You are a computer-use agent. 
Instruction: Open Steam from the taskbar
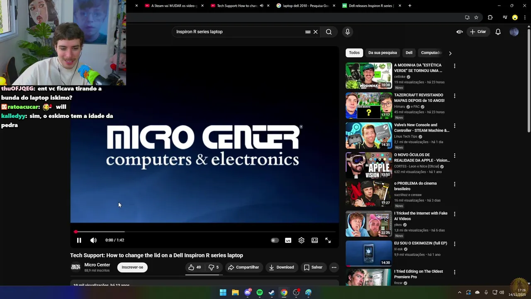pyautogui.click(x=272, y=292)
